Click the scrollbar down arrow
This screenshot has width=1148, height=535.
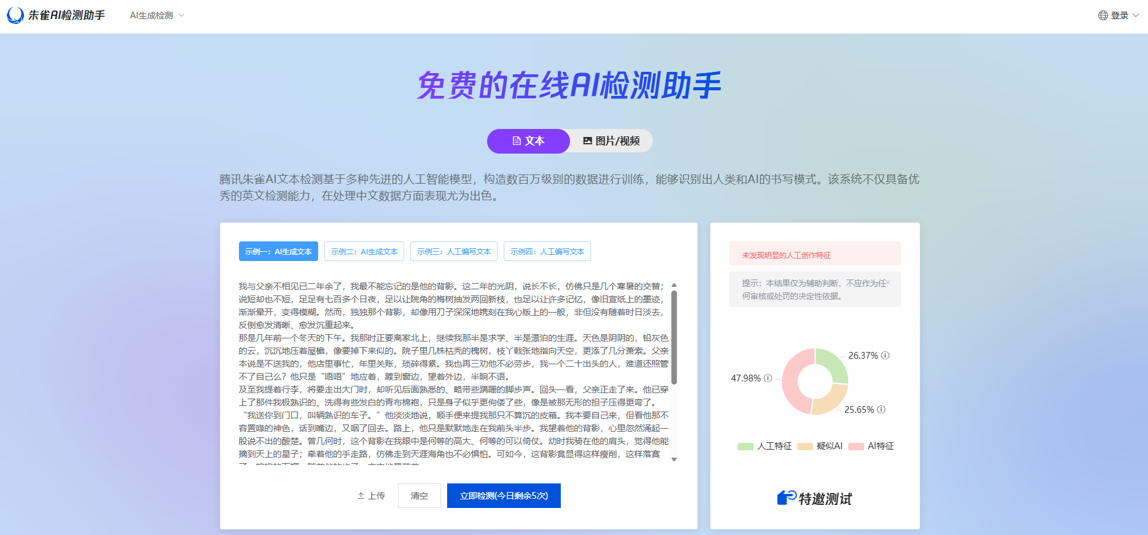(x=674, y=459)
